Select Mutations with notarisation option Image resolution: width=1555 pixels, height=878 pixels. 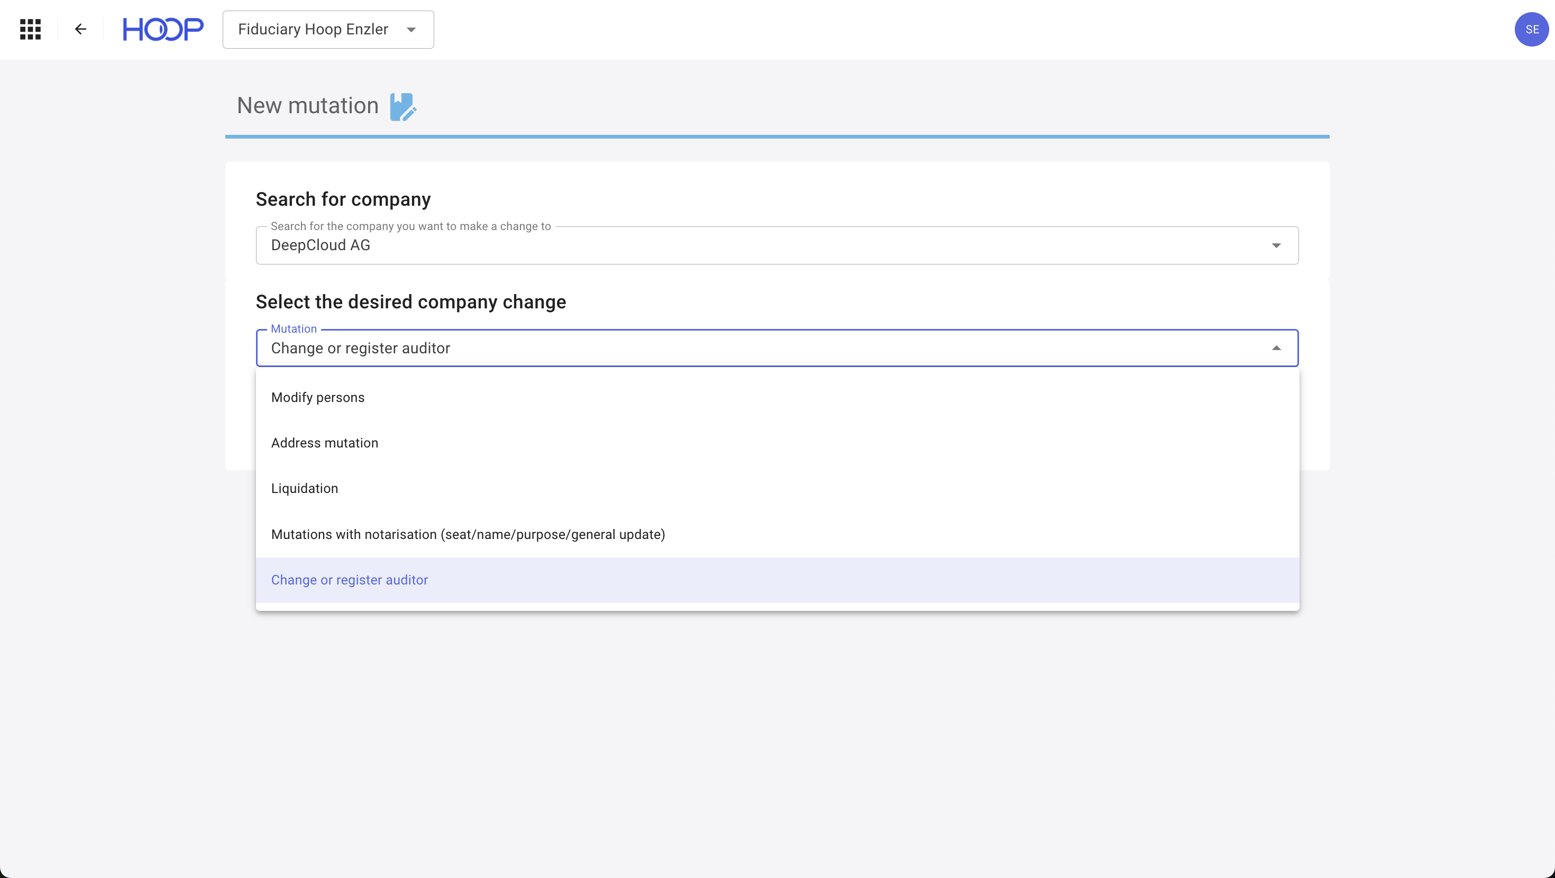point(468,534)
